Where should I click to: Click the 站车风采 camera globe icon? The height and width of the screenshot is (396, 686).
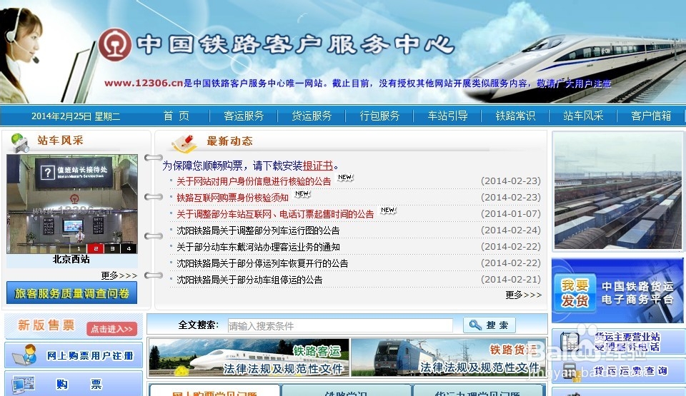[x=20, y=143]
